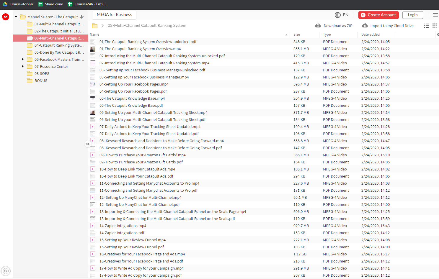Click the 1.17 GB size cell
Image resolution: width=439 pixels, height=279 pixels.
(x=300, y=254)
